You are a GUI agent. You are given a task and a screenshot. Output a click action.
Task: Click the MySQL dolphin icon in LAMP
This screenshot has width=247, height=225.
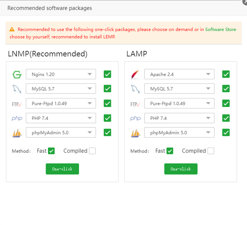tap(135, 89)
